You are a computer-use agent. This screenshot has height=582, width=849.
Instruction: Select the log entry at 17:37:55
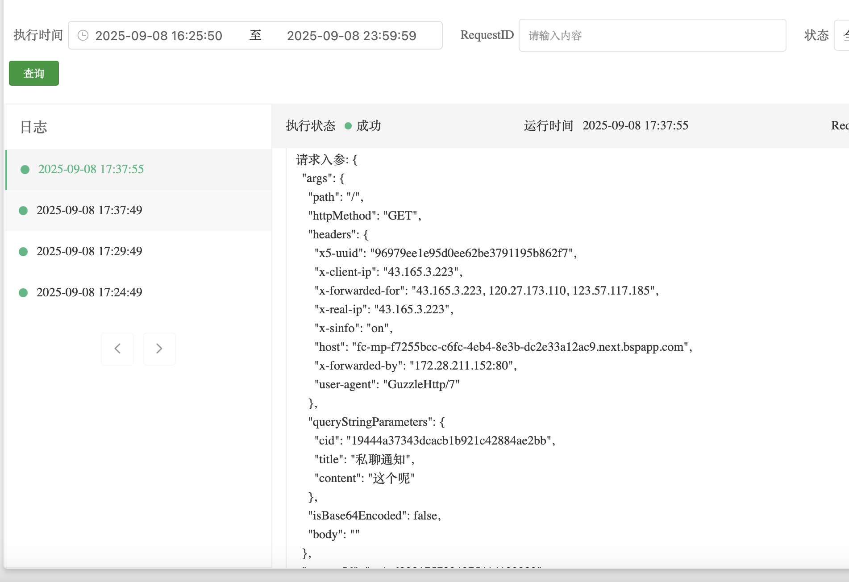click(91, 169)
